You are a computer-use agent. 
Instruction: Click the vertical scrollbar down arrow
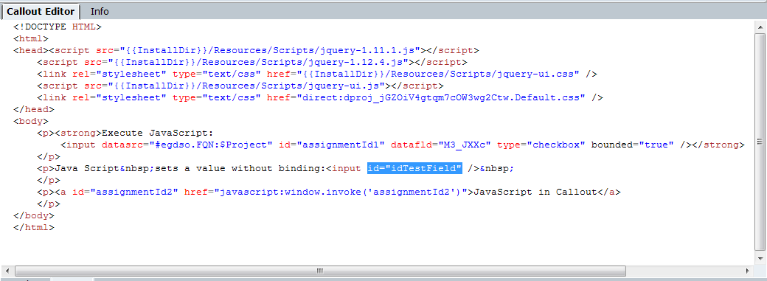760,257
